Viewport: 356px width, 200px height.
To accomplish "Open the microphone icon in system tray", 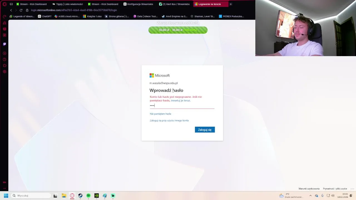I will pyautogui.click(x=322, y=196).
